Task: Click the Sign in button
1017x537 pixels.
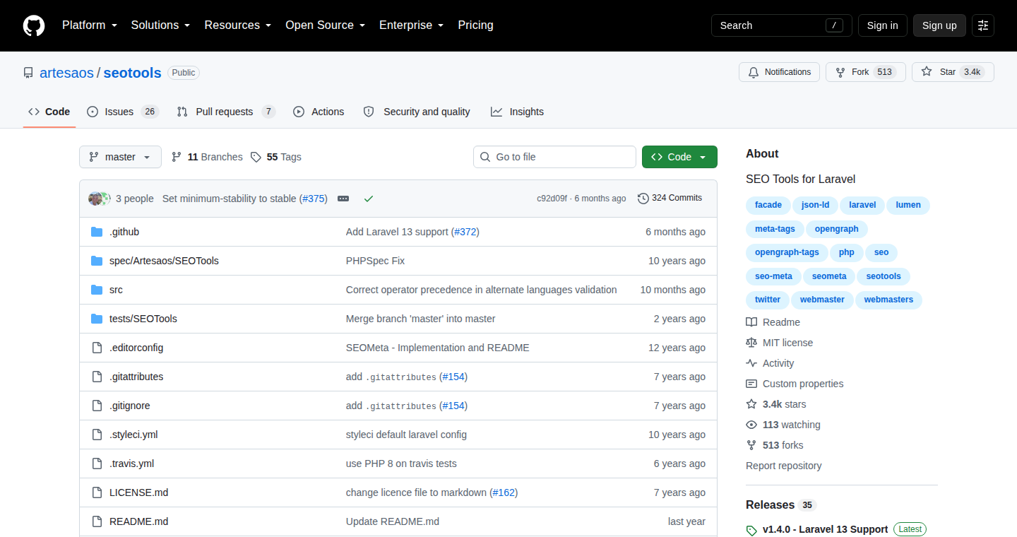Action: click(x=882, y=25)
